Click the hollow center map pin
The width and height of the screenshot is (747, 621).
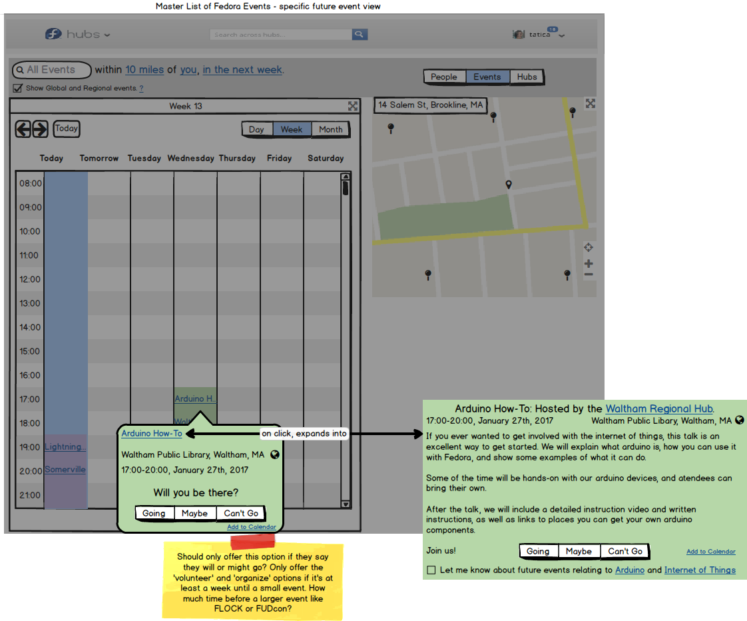coord(509,185)
